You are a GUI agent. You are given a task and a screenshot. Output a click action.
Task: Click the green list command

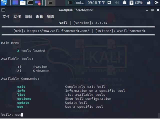coord(21,95)
